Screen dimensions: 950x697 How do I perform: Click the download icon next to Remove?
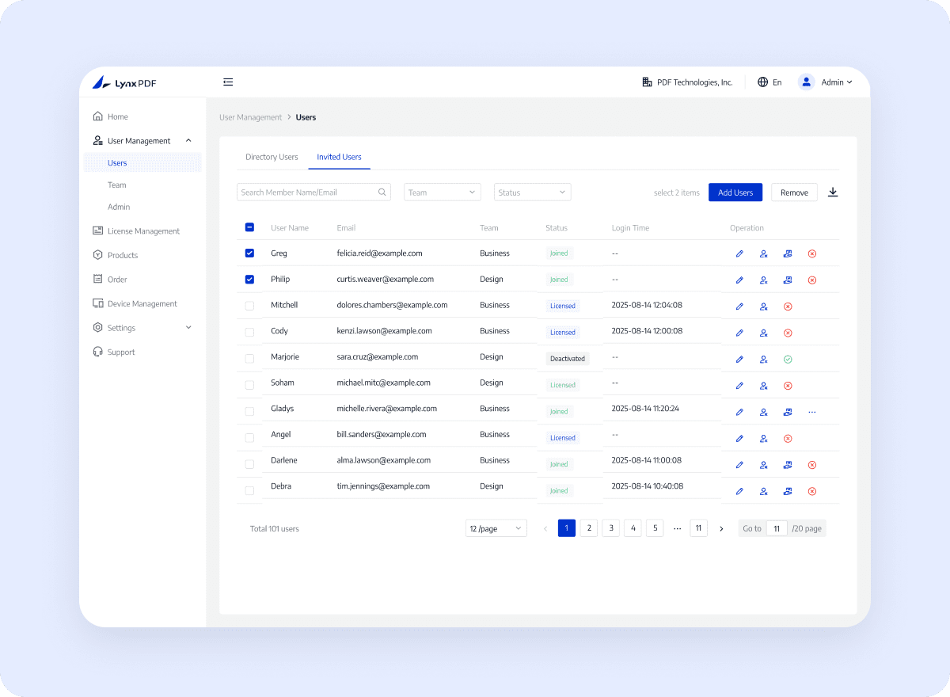pyautogui.click(x=833, y=192)
